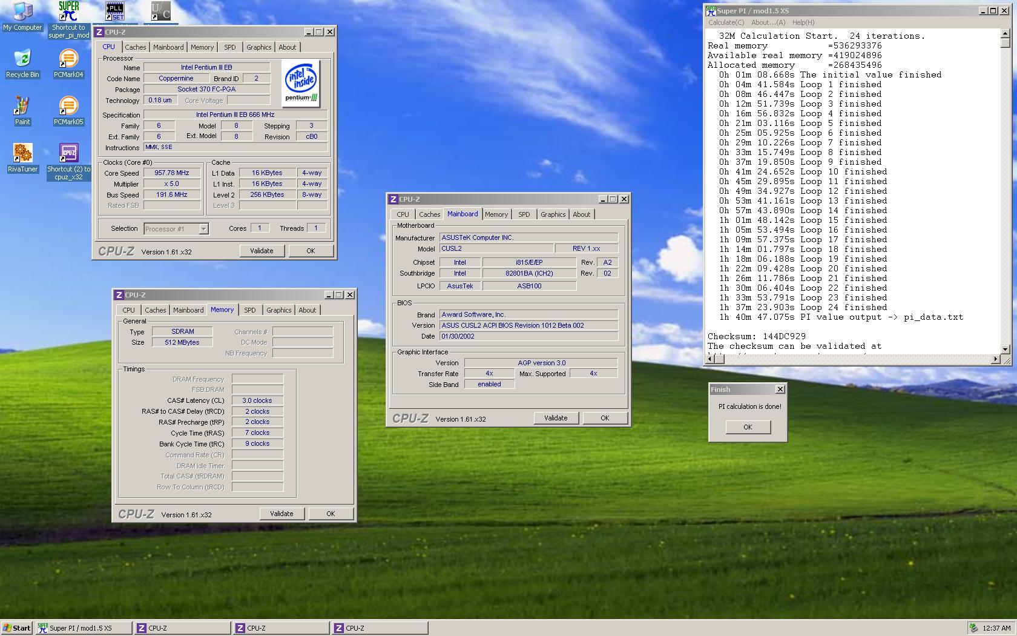Viewport: 1017px width, 636px height.
Task: Click the Super PI vertical scrollbar down arrow
Action: [1005, 349]
